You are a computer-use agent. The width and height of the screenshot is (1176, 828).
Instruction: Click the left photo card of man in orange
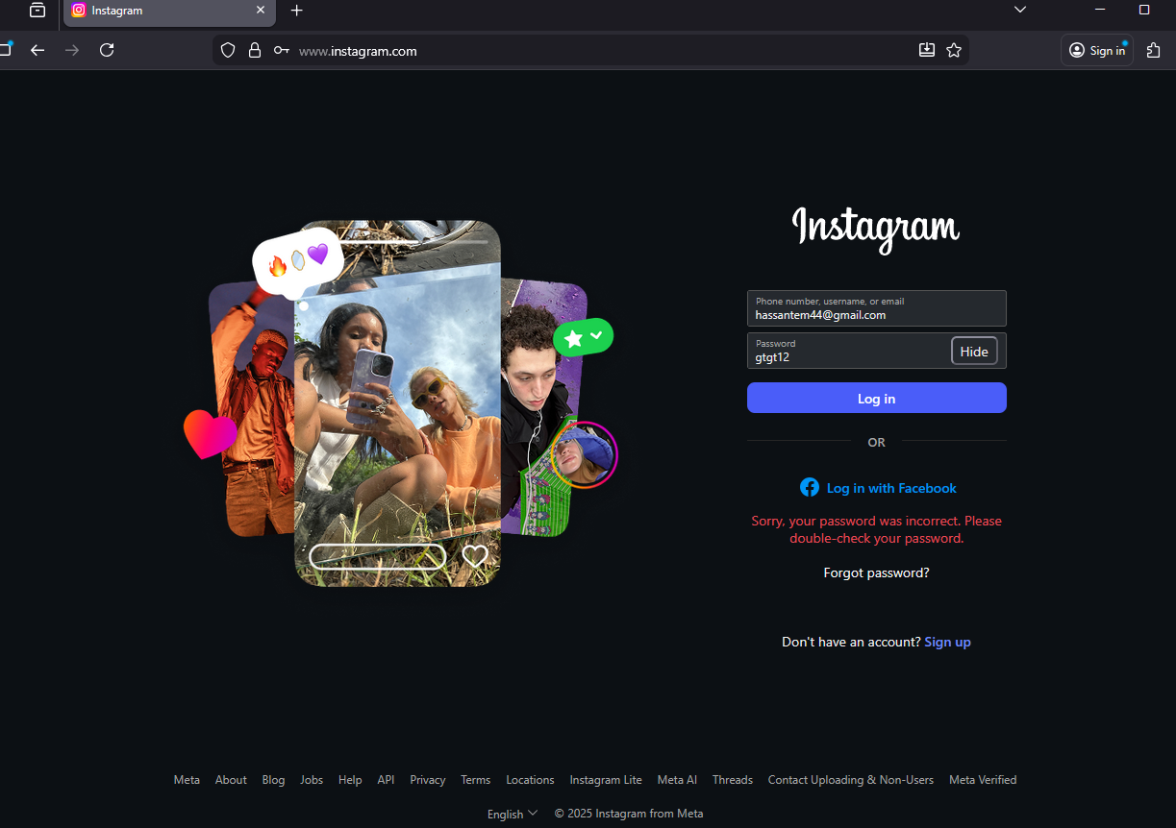pos(251,408)
